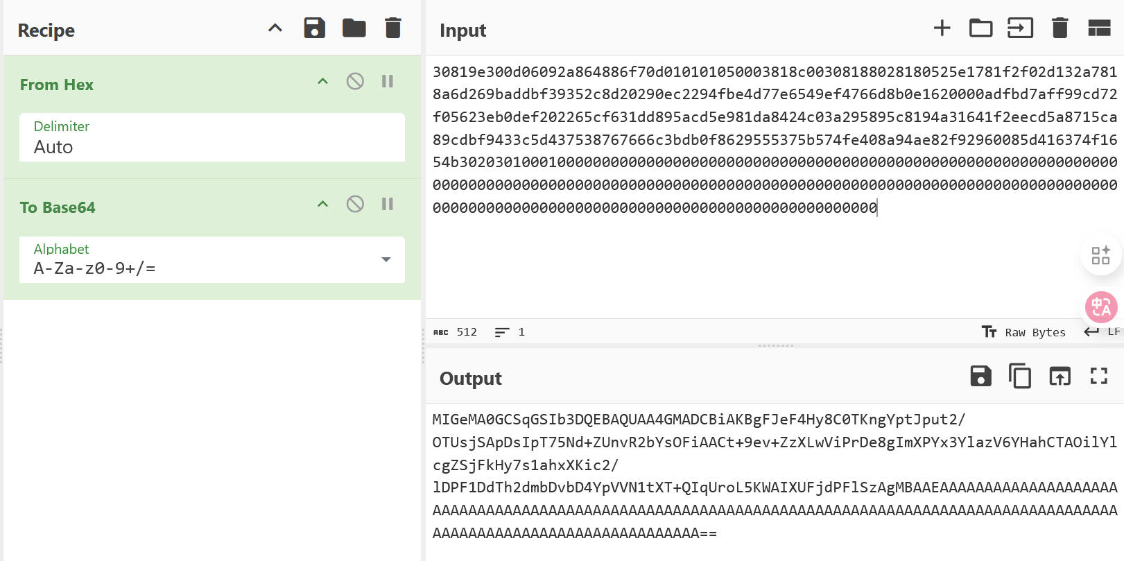Clear input and output
1124x561 pixels.
(1060, 28)
